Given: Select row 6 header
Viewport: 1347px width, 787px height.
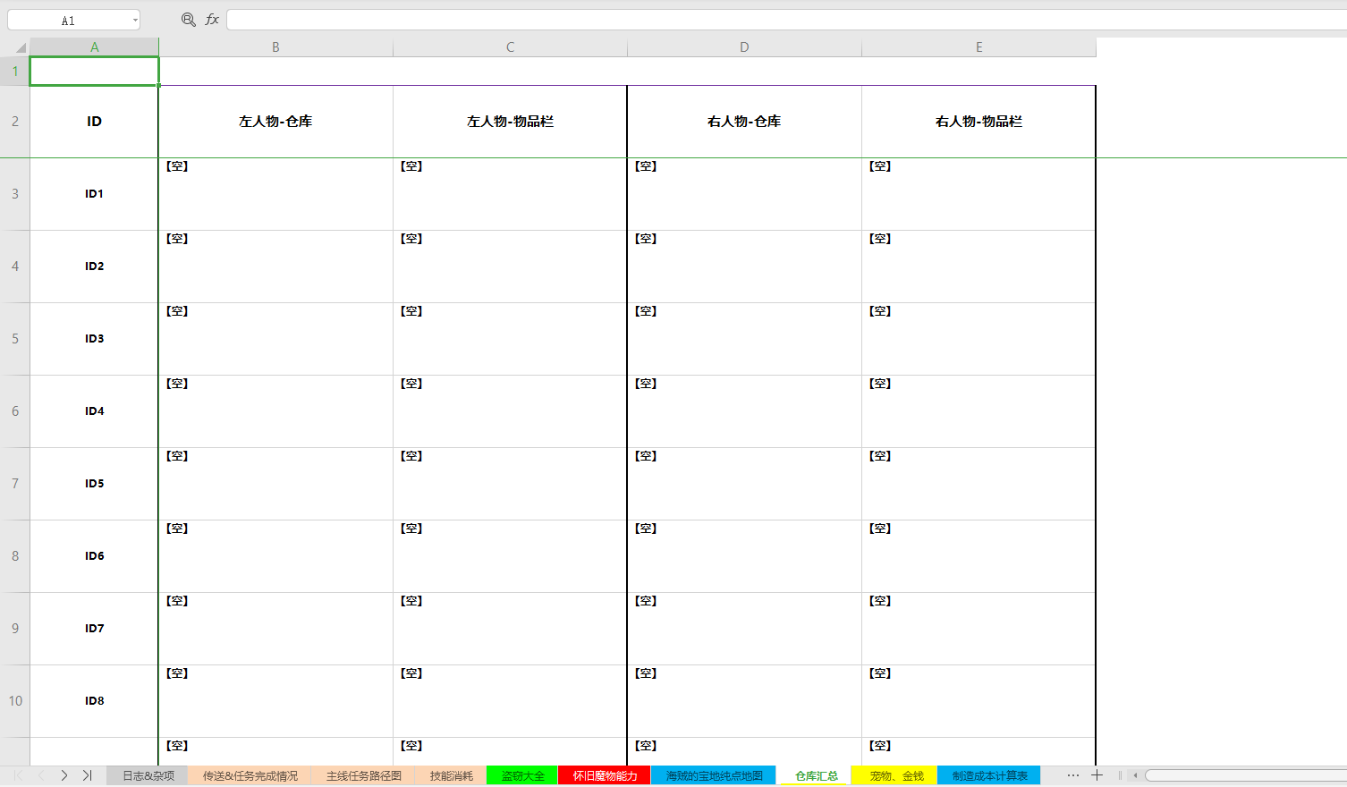Looking at the screenshot, I should [x=15, y=411].
